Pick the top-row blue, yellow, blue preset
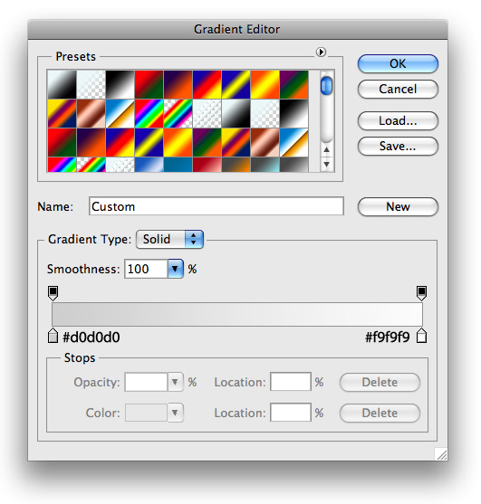 (x=236, y=84)
